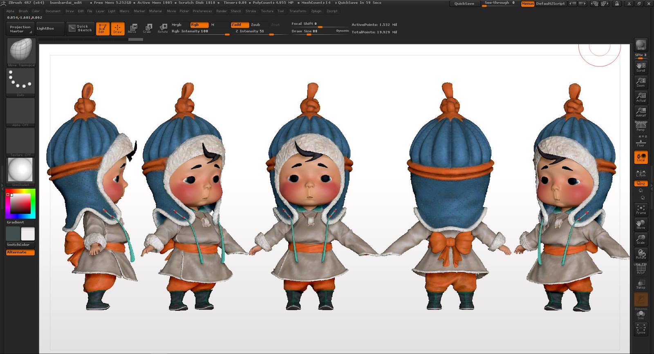Click the Xpose icon
The height and width of the screenshot is (354, 654).
coord(641,329)
